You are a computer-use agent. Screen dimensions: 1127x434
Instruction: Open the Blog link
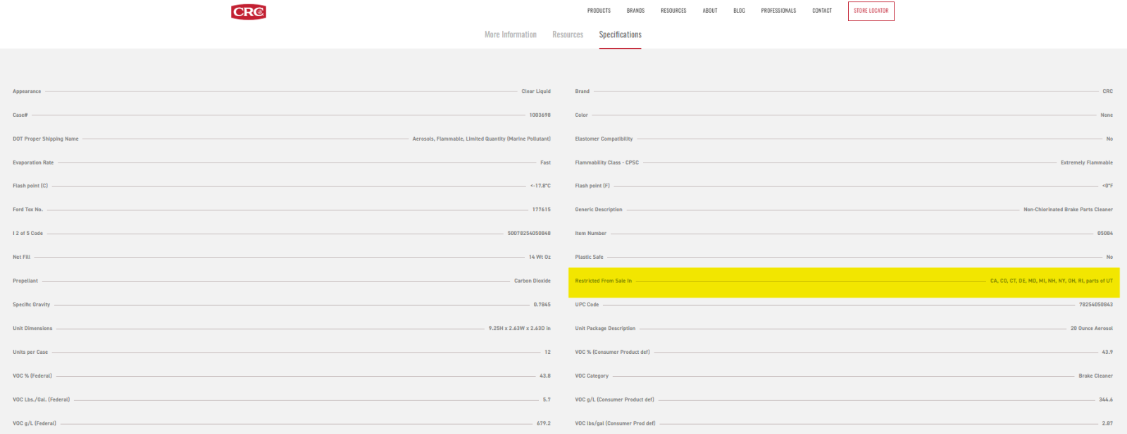point(739,11)
